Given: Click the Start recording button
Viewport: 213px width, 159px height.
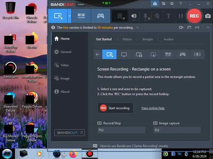Looking at the screenshot, I should pyautogui.click(x=115, y=108).
